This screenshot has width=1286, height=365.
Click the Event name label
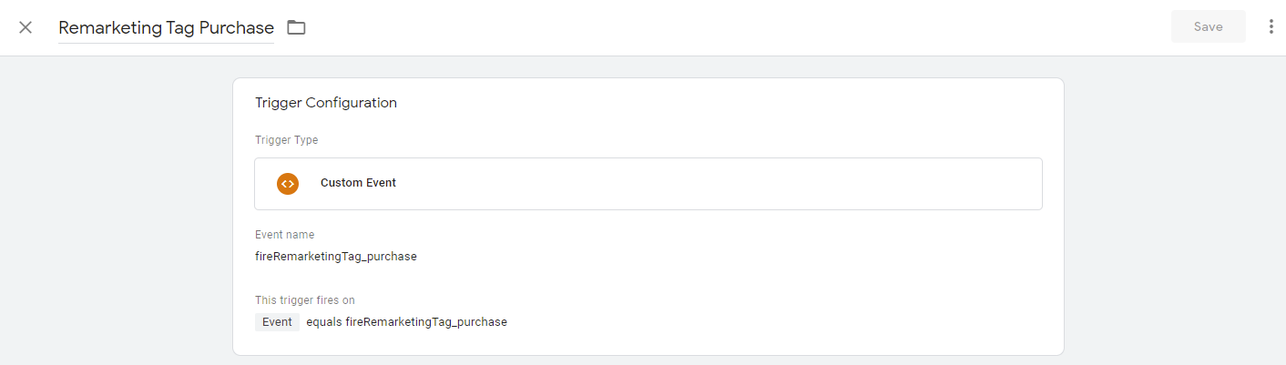tap(284, 235)
